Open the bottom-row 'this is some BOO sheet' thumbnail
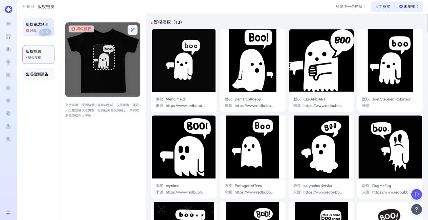This screenshot has width=428, height=220. pyautogui.click(x=321, y=211)
